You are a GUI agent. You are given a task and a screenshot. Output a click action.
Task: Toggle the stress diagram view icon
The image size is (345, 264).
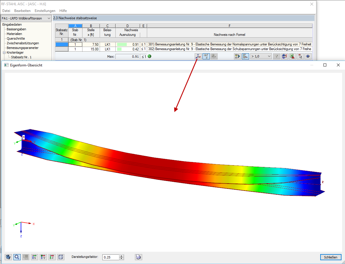coord(206,56)
